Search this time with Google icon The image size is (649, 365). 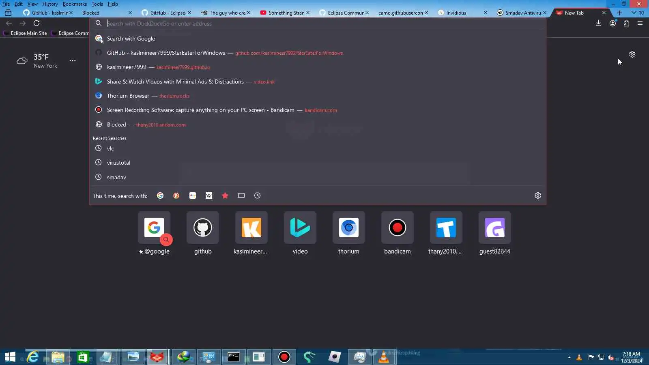pyautogui.click(x=160, y=195)
